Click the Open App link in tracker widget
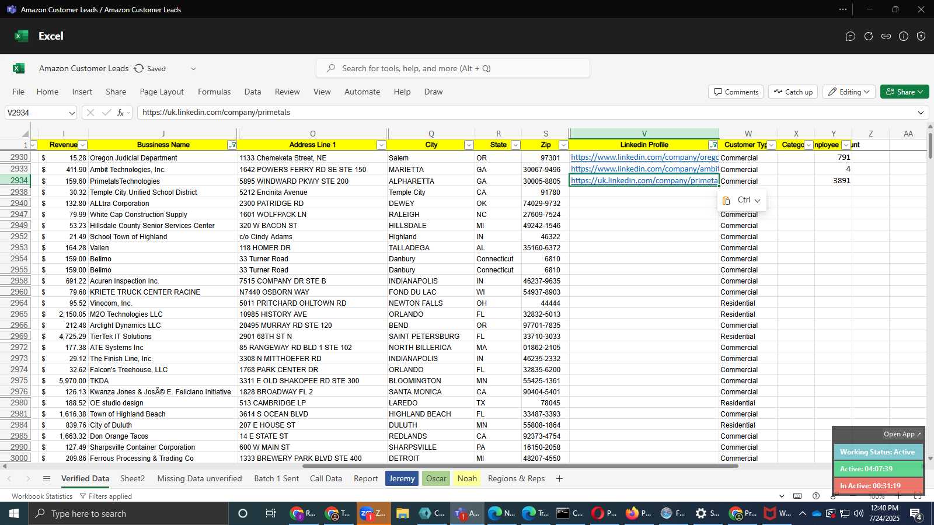The width and height of the screenshot is (934, 525). coord(902,435)
